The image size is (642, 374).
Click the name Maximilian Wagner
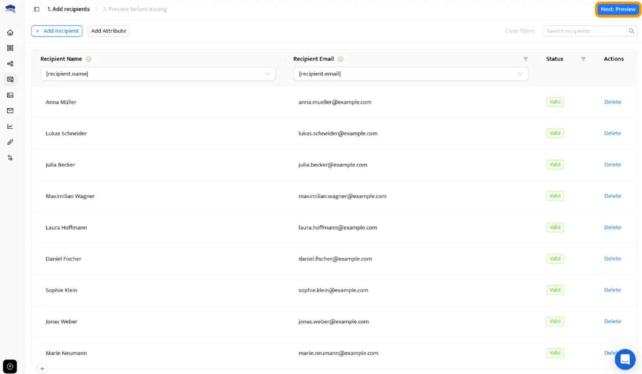point(70,196)
